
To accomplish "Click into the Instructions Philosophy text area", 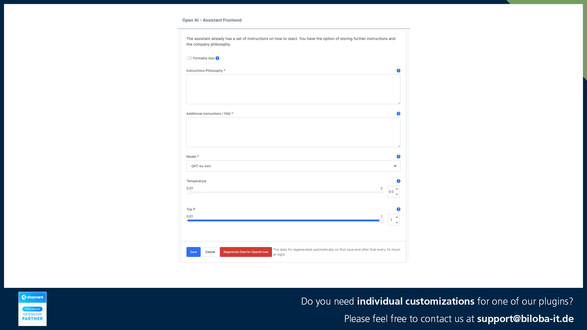I will coord(293,89).
